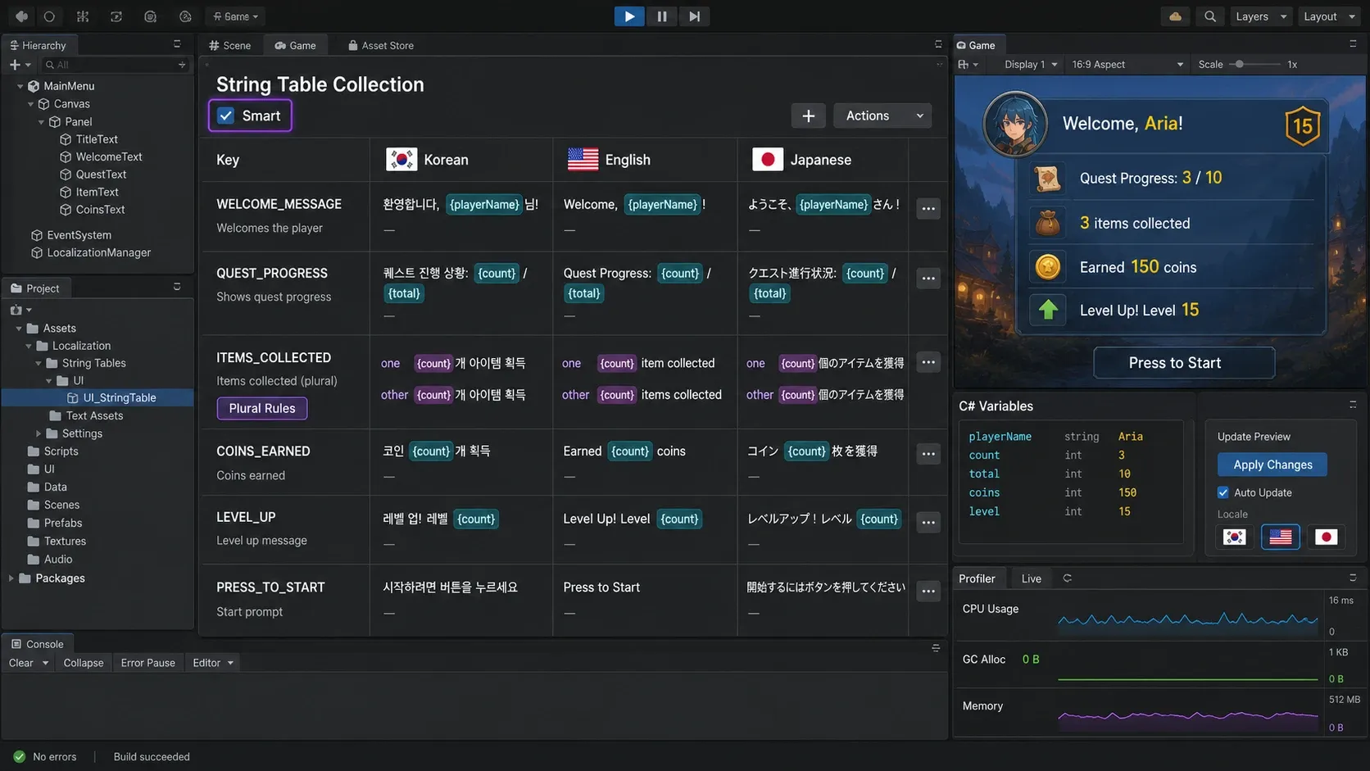
Task: Expand the Settings folder in Project
Action: coord(39,433)
